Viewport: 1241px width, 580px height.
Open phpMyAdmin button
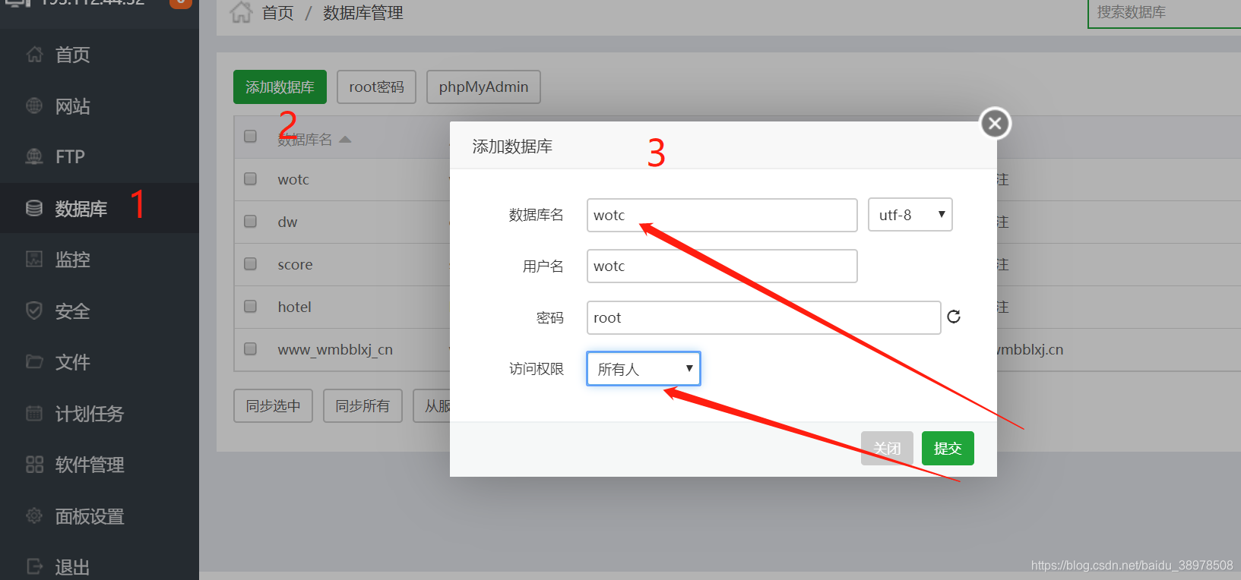[483, 87]
